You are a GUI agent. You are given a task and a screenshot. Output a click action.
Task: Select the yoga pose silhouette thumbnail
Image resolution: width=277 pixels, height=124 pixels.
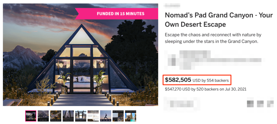[x=105, y=116]
